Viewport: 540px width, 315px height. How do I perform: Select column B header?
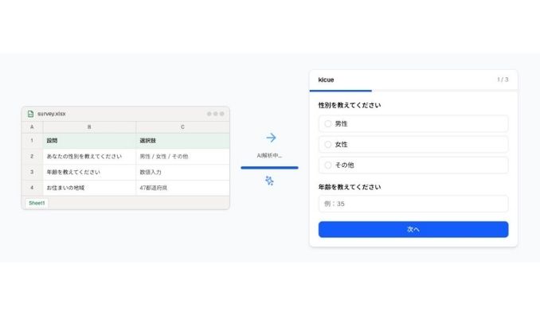click(x=89, y=127)
